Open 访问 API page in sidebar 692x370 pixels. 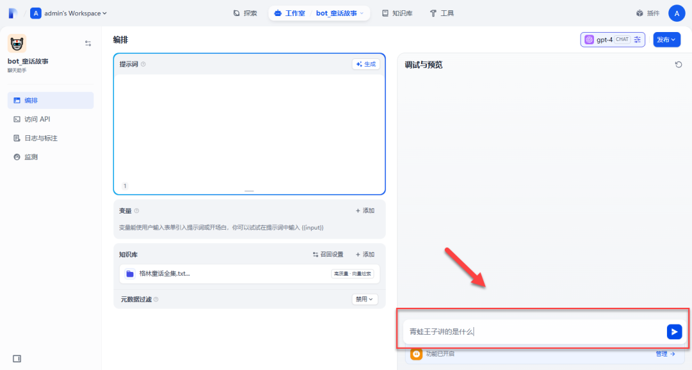[51, 119]
